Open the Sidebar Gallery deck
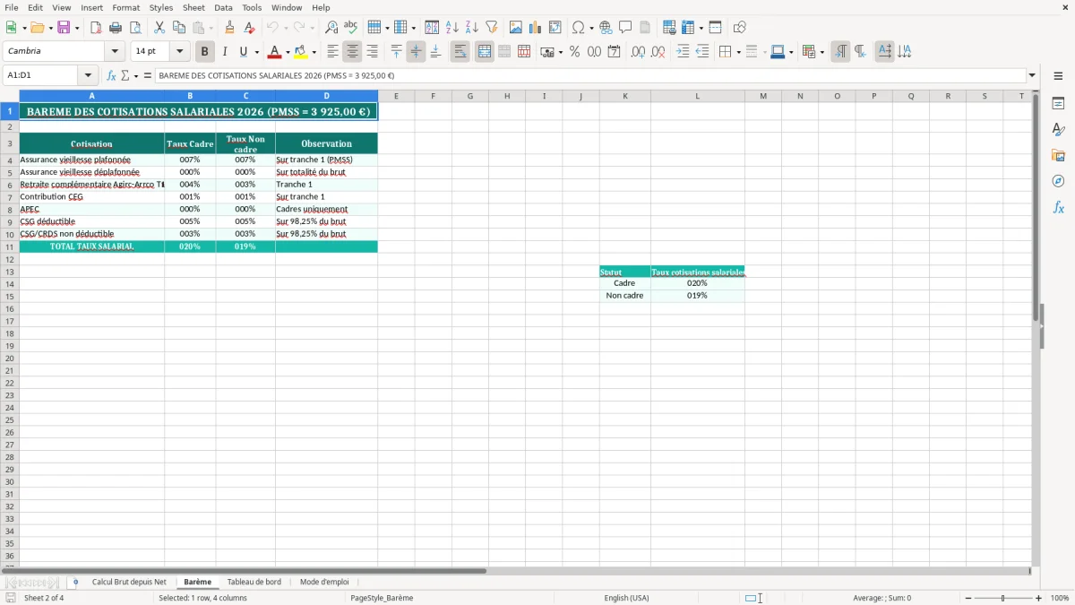 [x=1058, y=155]
